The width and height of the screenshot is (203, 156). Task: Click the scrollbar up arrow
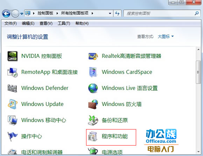pyautogui.click(x=198, y=50)
